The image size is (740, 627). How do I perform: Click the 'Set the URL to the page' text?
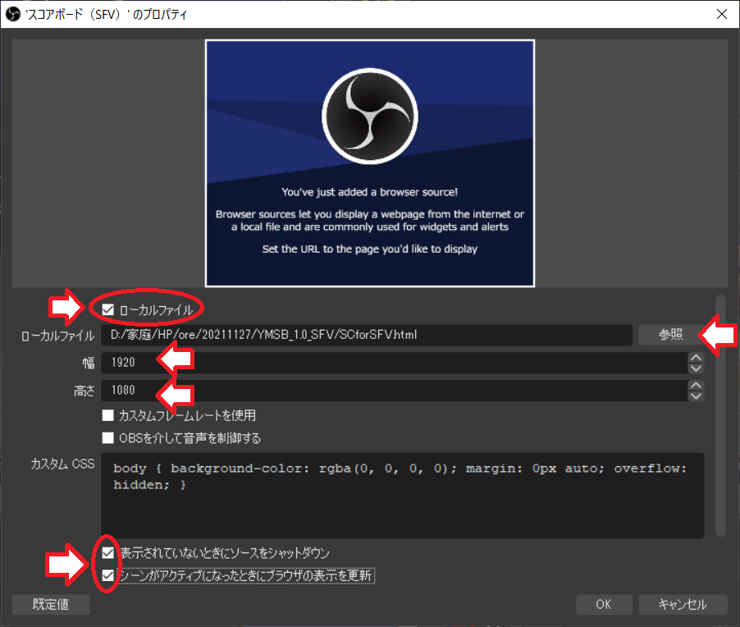pyautogui.click(x=370, y=249)
